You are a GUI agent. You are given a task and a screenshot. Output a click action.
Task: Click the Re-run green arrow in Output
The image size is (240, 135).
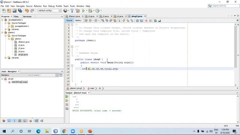(67, 97)
